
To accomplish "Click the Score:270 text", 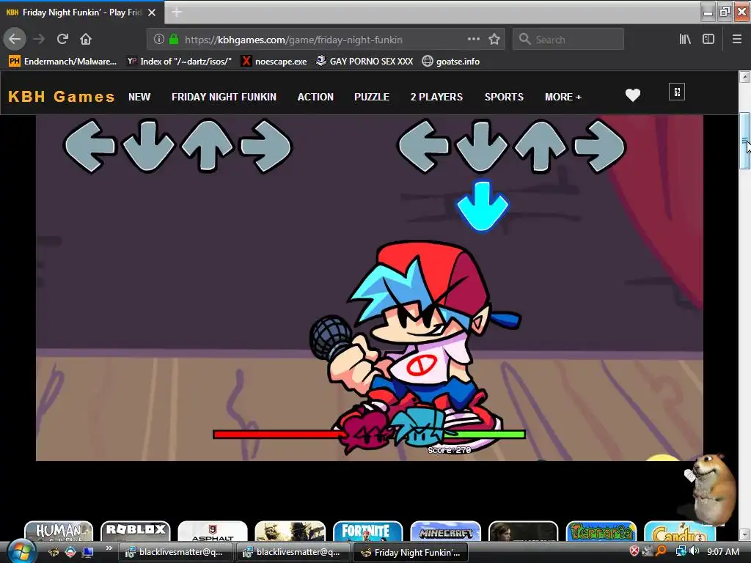I will (x=450, y=450).
